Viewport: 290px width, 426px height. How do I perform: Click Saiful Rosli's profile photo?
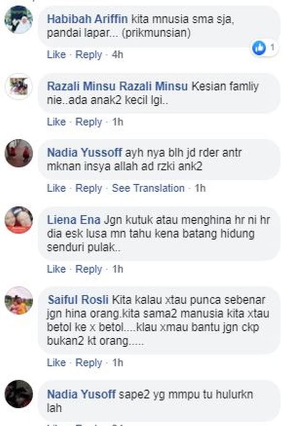pos(19,300)
